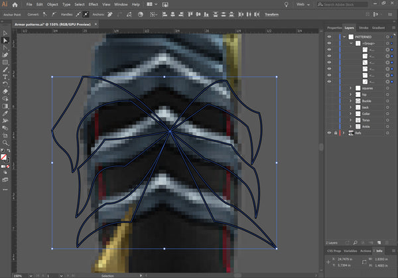398x278 pixels.
Task: Hide the PATTERNED layer with eye icon
Action: click(x=329, y=36)
